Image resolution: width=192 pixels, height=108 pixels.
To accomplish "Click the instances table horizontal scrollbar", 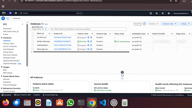I will click(81, 52).
